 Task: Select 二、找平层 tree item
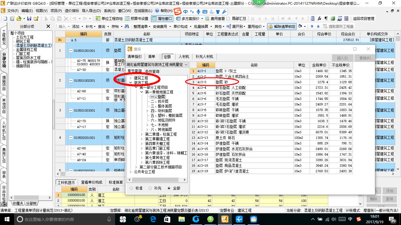[159, 101]
